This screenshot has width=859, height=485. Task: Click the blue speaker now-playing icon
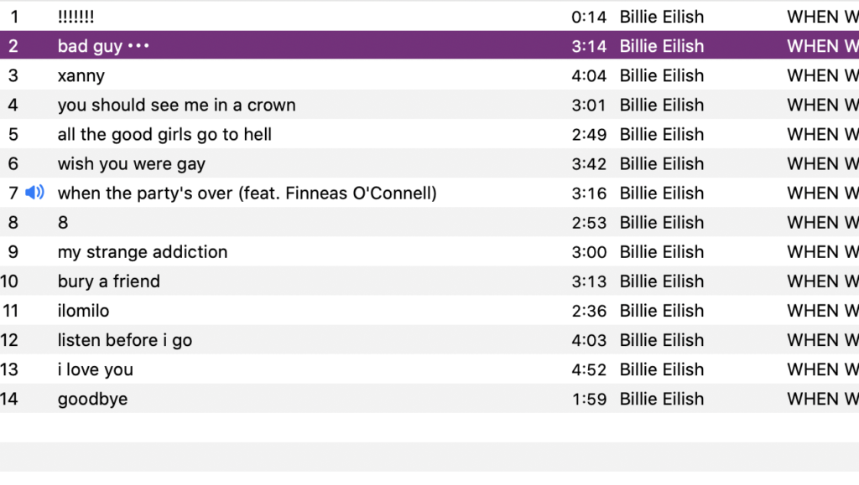[x=34, y=193]
